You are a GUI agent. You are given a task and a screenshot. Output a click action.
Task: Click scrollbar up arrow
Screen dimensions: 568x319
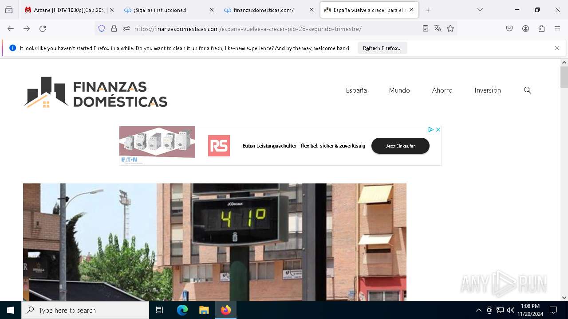coord(564,62)
